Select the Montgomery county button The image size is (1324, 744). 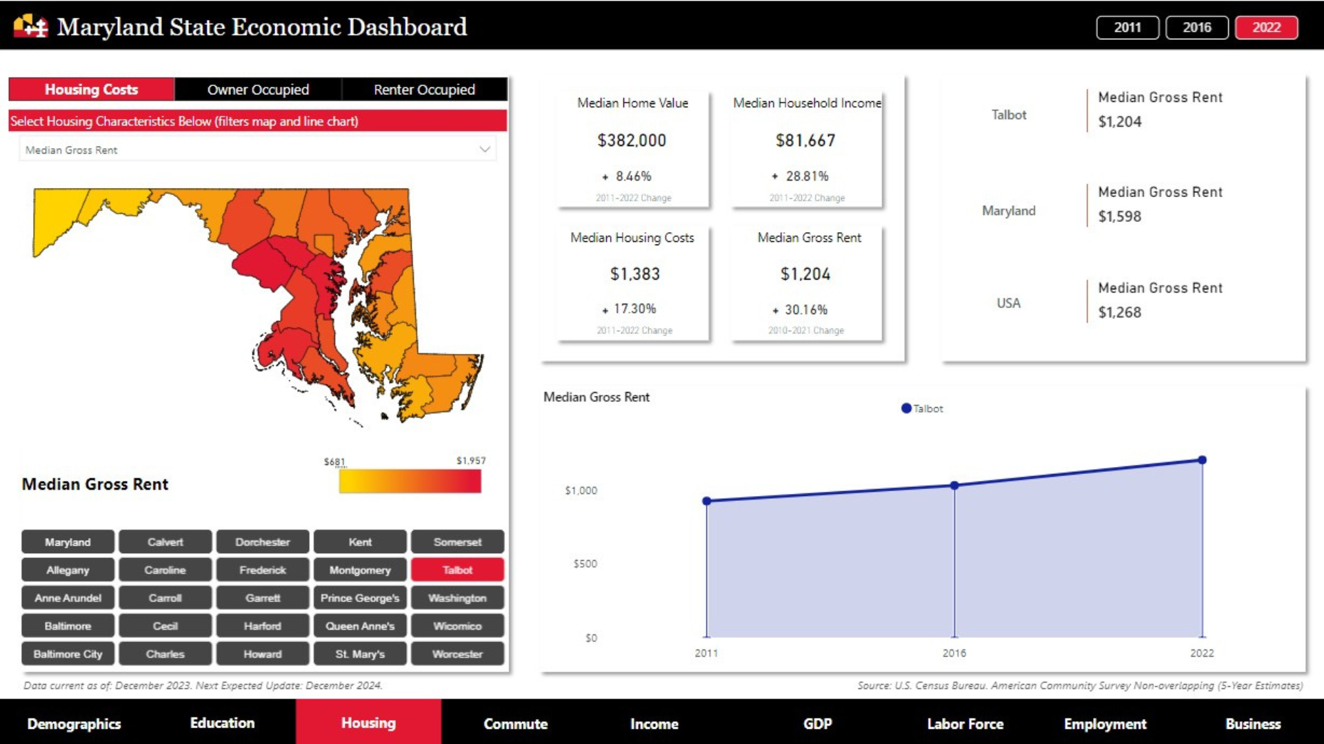360,570
